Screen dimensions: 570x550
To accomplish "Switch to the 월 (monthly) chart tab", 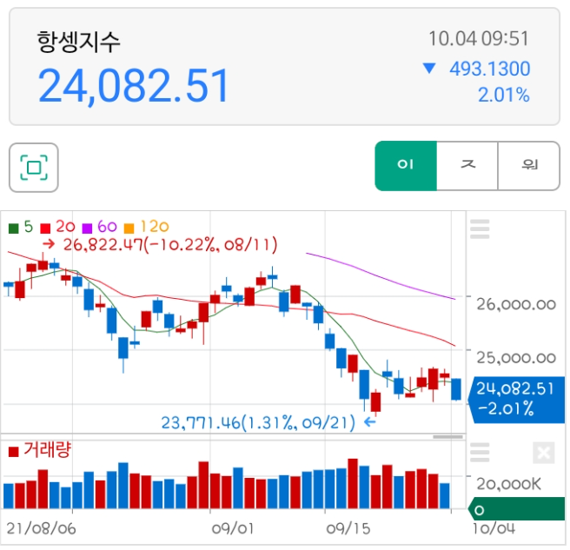I will click(x=529, y=166).
